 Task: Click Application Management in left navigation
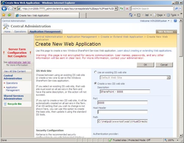[13, 89]
